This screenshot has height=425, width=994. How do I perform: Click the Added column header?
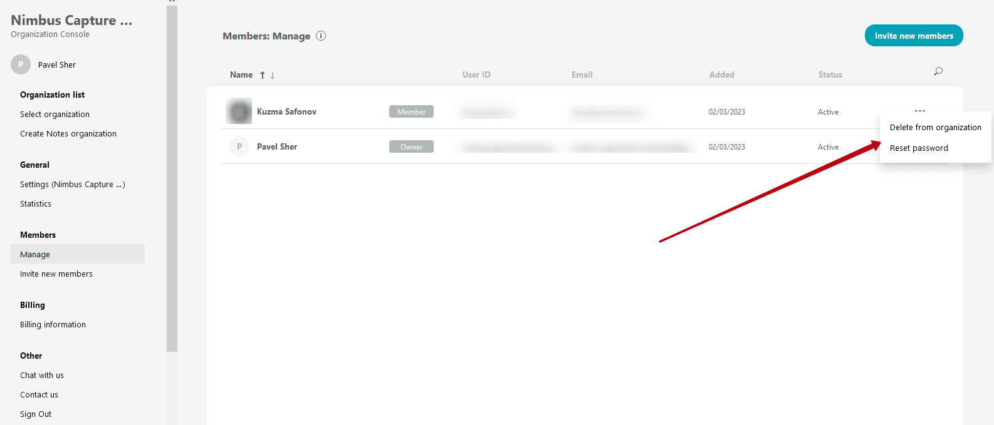click(x=721, y=74)
